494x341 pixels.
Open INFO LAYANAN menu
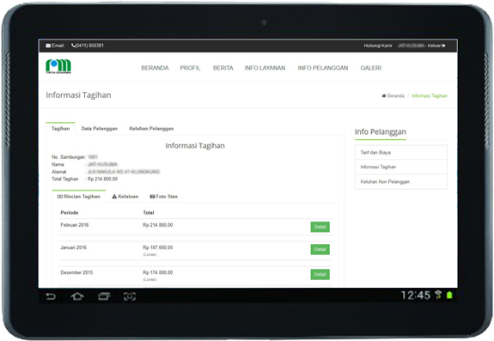tap(265, 68)
